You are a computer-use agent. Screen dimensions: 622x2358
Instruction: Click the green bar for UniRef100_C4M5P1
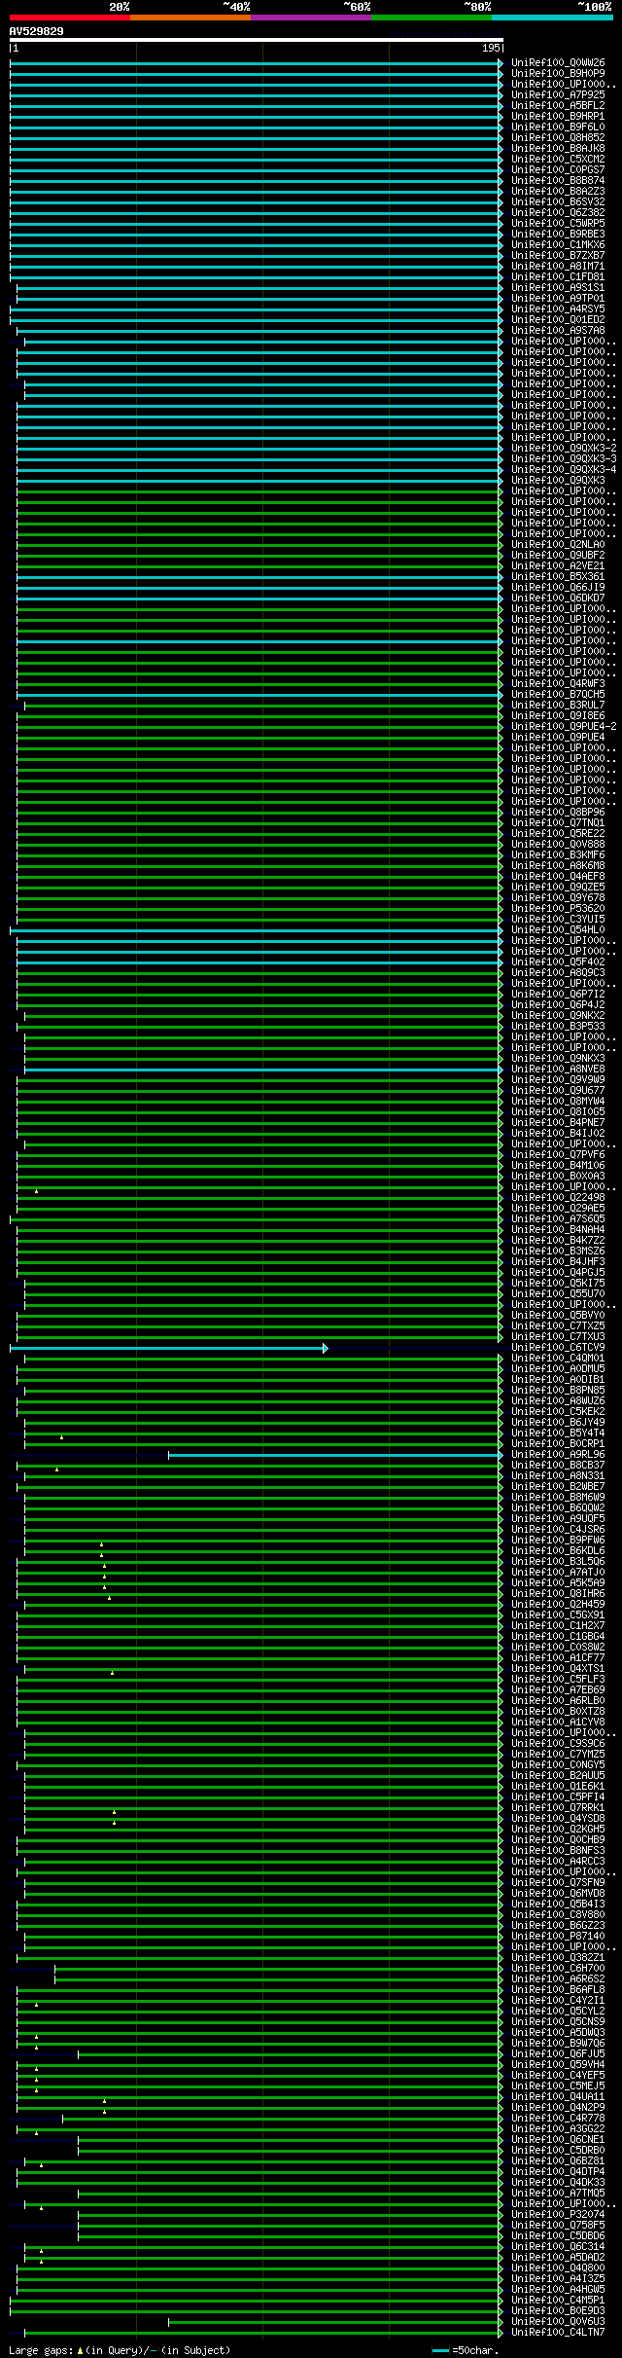click(x=257, y=2301)
